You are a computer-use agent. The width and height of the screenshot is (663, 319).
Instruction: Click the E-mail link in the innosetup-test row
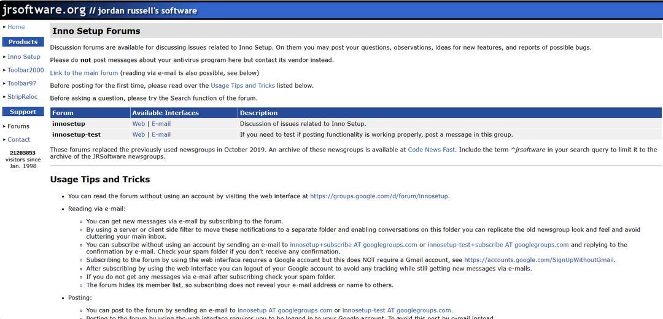161,135
